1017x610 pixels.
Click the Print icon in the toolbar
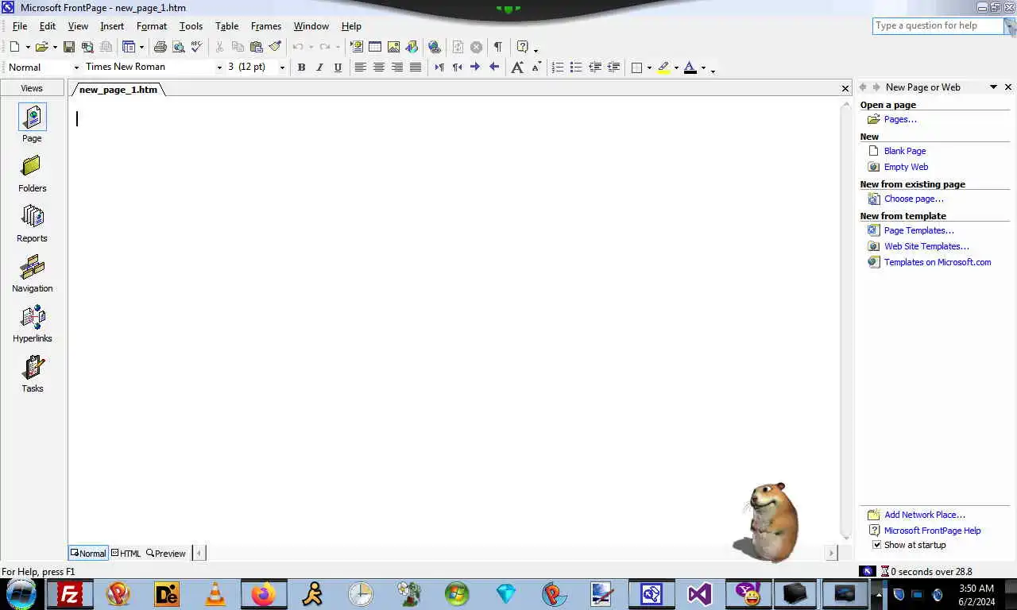tap(160, 47)
